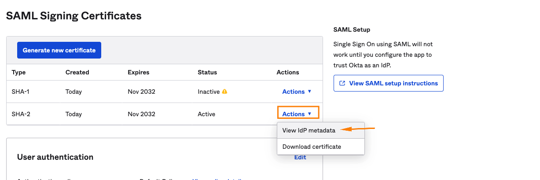Click the SAML Signing Certificates heading
540x180 pixels.
[74, 16]
